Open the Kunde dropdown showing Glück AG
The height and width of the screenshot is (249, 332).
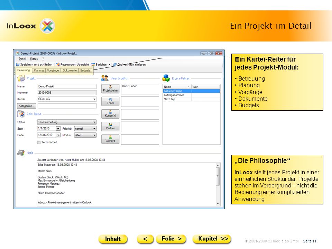click(x=67, y=99)
